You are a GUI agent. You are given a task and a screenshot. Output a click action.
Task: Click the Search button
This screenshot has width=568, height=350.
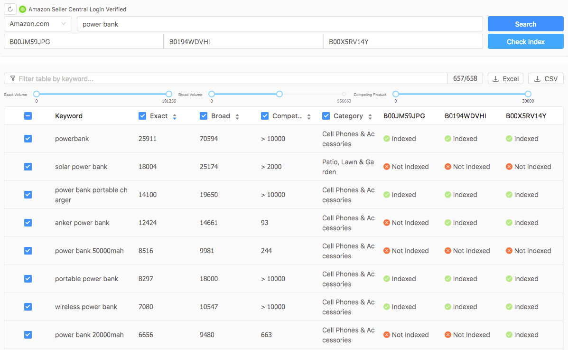pos(525,24)
